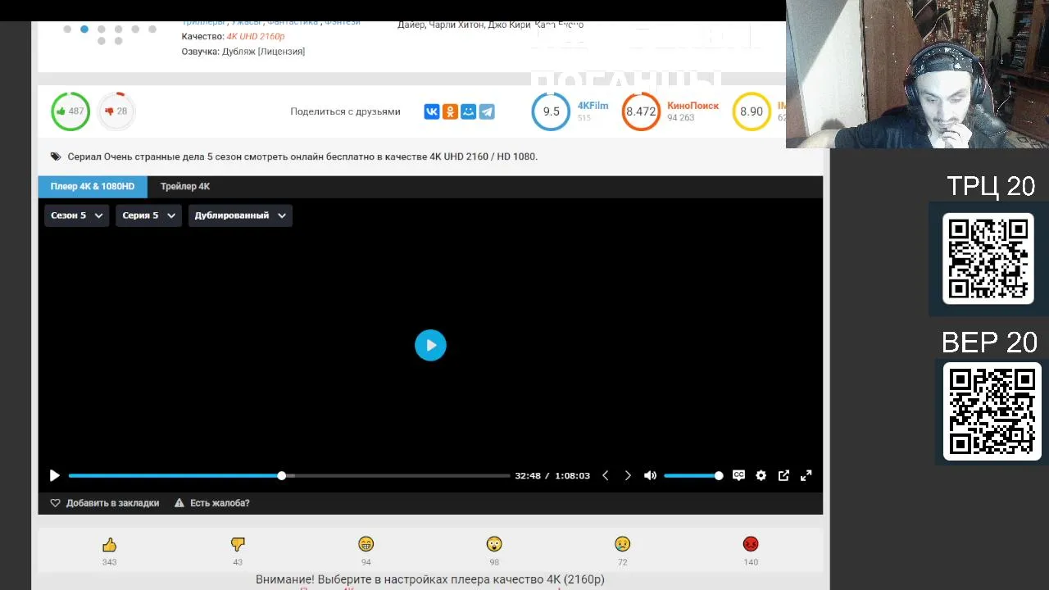
Task: Click the КиноПоиск 8.472 rating circle
Action: tap(641, 111)
